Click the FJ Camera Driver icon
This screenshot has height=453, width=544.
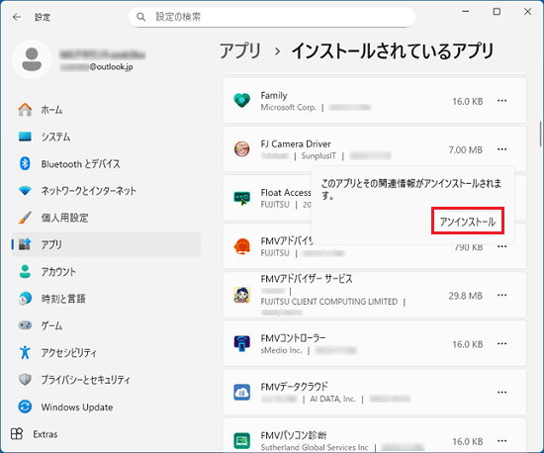241,149
